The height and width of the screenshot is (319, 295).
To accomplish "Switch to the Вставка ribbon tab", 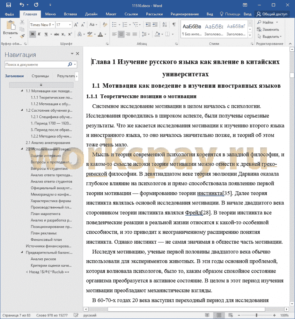I will [70, 14].
